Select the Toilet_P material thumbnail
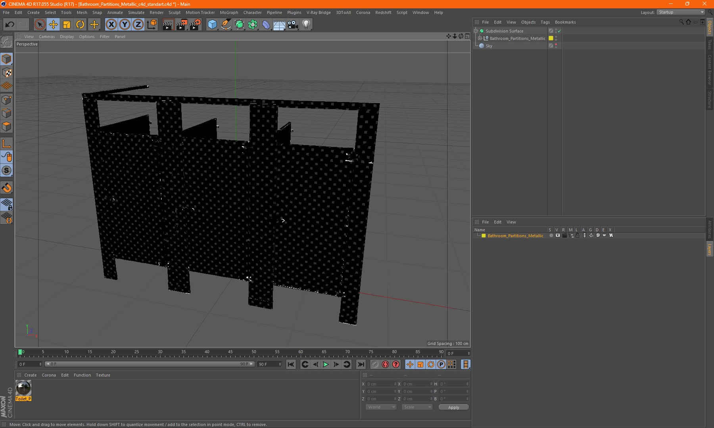 [23, 388]
